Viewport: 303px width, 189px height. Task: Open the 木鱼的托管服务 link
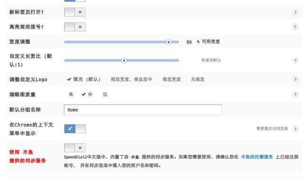257,157
